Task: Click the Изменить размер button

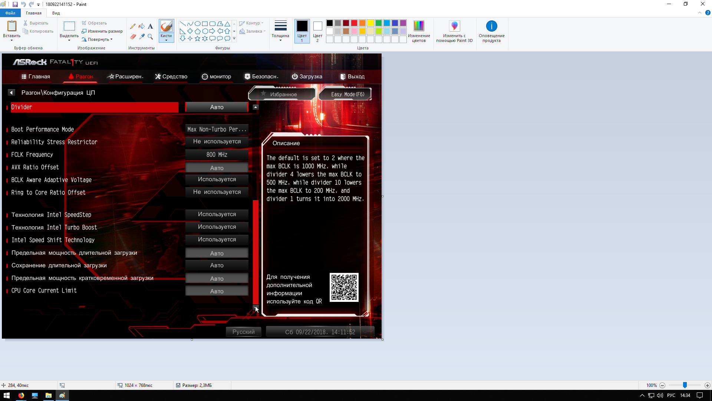Action: [x=102, y=31]
